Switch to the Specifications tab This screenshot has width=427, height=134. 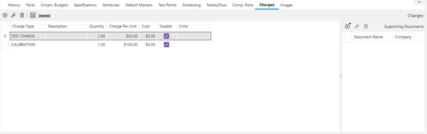tap(85, 5)
